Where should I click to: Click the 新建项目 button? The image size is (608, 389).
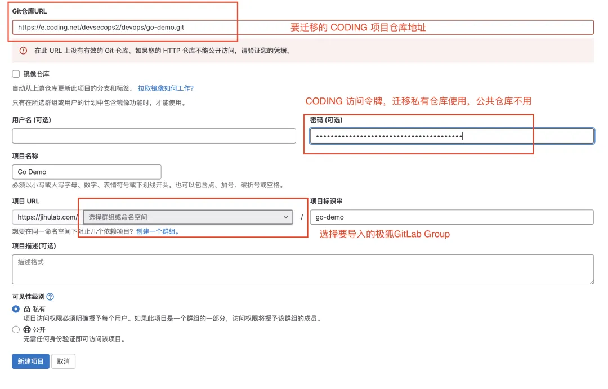tap(30, 361)
